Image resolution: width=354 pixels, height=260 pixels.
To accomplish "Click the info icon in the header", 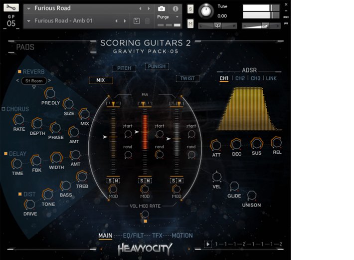I will click(175, 8).
